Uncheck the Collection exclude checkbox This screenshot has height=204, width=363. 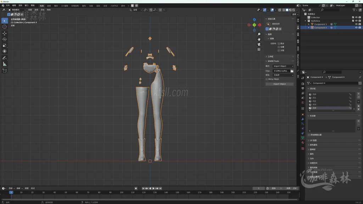point(353,17)
